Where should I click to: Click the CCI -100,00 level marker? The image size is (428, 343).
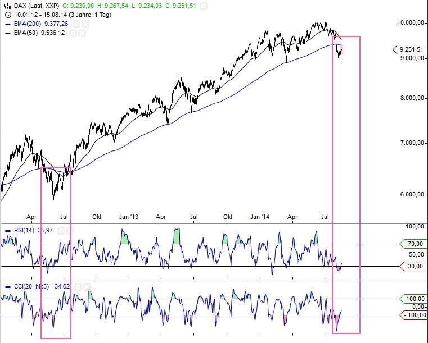(x=413, y=315)
